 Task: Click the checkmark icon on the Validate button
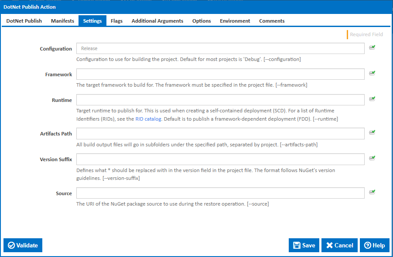[12, 245]
